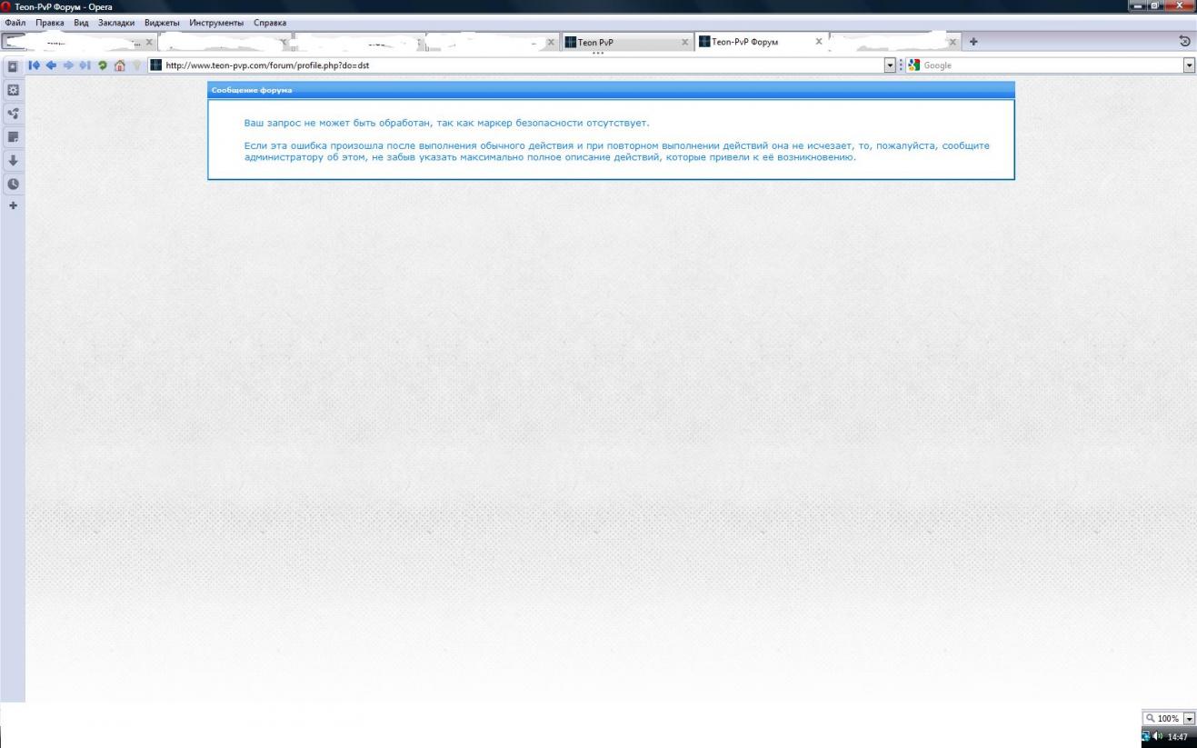The width and height of the screenshot is (1197, 748).
Task: Go back with the blue Back arrow
Action: point(50,65)
